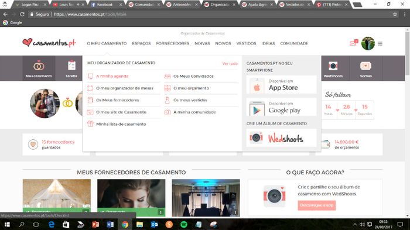Open Minha lista de casamento

pos(121,124)
